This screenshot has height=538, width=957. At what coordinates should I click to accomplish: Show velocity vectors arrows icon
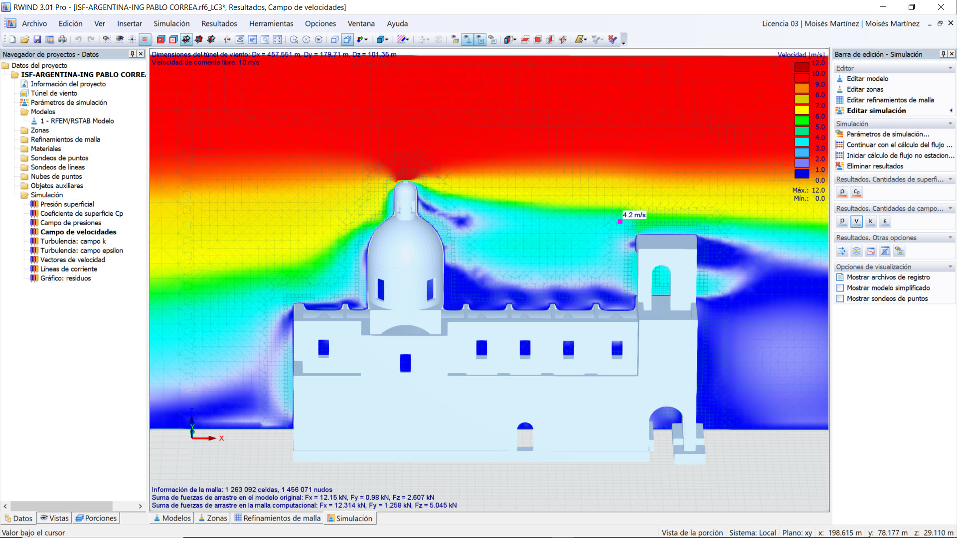[842, 251]
